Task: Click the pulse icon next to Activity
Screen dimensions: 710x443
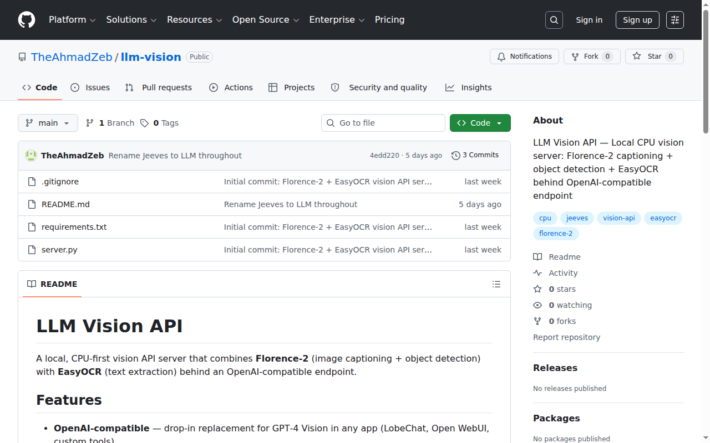Action: (537, 273)
